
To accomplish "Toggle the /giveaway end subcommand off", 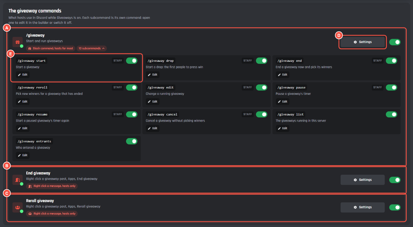I will [x=391, y=61].
